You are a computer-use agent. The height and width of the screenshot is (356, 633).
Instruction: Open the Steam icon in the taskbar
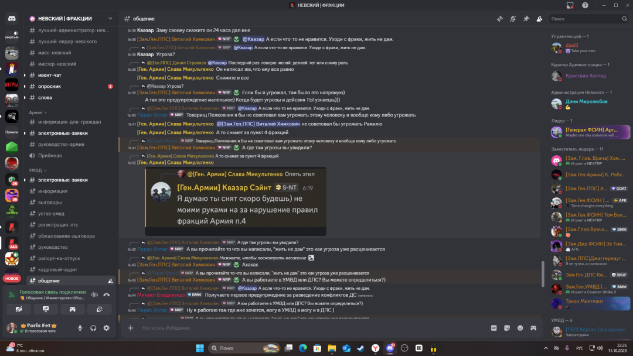(x=360, y=348)
